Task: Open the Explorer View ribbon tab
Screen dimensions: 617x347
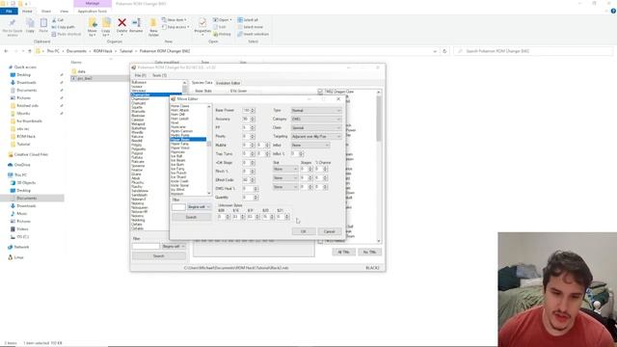Action: tap(64, 11)
